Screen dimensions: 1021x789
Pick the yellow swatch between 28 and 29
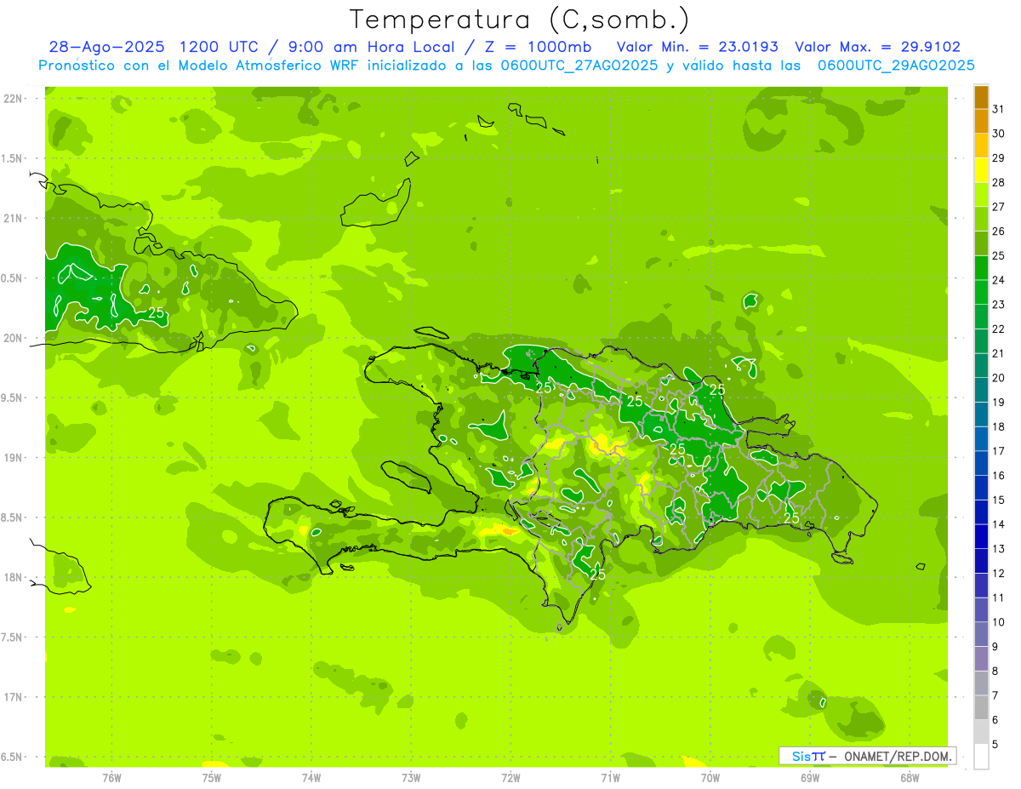coord(981,170)
